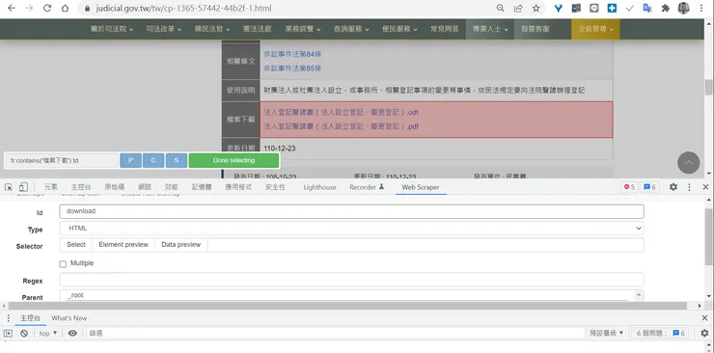Click the Id input field containing download
Image resolution: width=714 pixels, height=353 pixels.
pyautogui.click(x=351, y=211)
